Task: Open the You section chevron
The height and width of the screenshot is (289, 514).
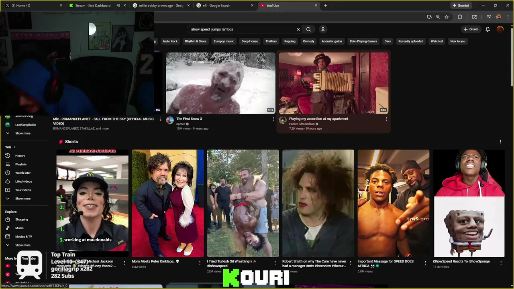Action: tap(14, 147)
